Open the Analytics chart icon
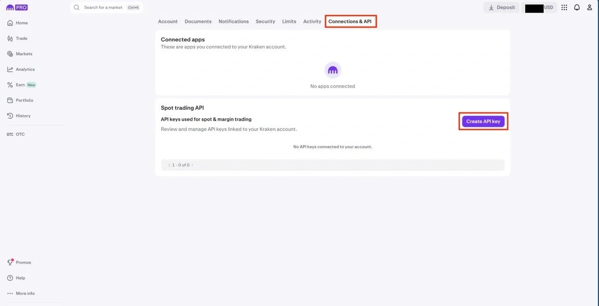Viewport: 599px width, 306px height. pos(10,69)
